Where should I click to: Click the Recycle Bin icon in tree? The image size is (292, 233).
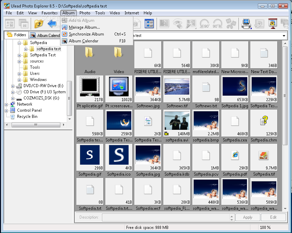pyautogui.click(x=13, y=116)
